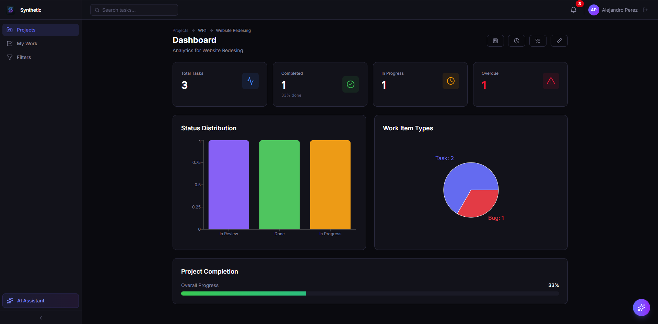Collapse the sidebar with the chevron

(x=40, y=317)
